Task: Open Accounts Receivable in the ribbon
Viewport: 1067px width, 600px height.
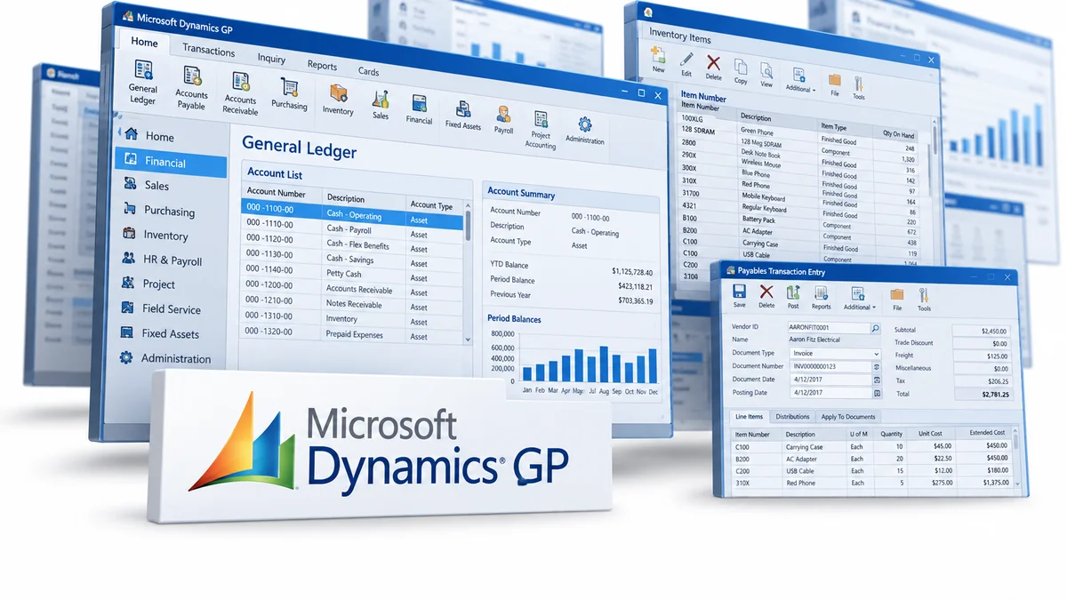Action: (x=240, y=93)
